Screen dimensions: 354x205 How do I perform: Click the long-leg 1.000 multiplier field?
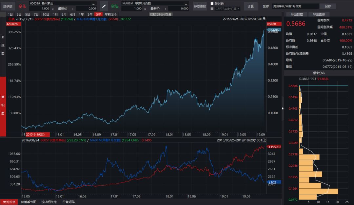click(39, 9)
